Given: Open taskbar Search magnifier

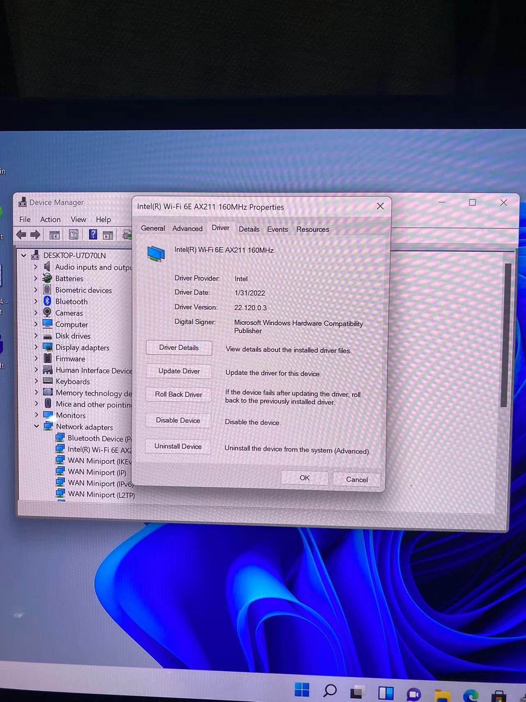Looking at the screenshot, I should point(330,690).
